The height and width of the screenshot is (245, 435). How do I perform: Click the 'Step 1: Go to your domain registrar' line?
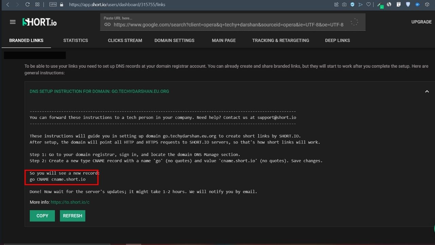pyautogui.click(x=135, y=154)
